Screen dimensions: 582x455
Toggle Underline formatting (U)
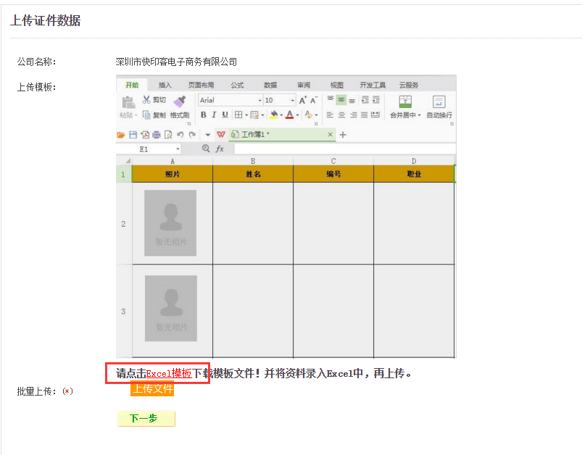click(225, 114)
